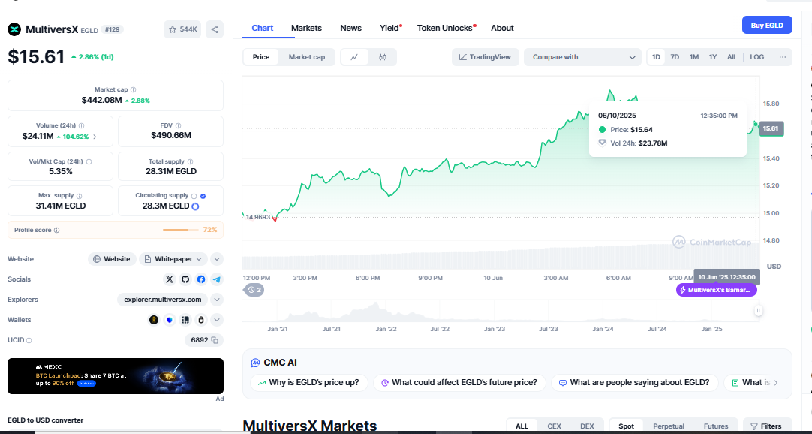This screenshot has width=812, height=434.
Task: Click circulating supply progress ring
Action: 195,206
